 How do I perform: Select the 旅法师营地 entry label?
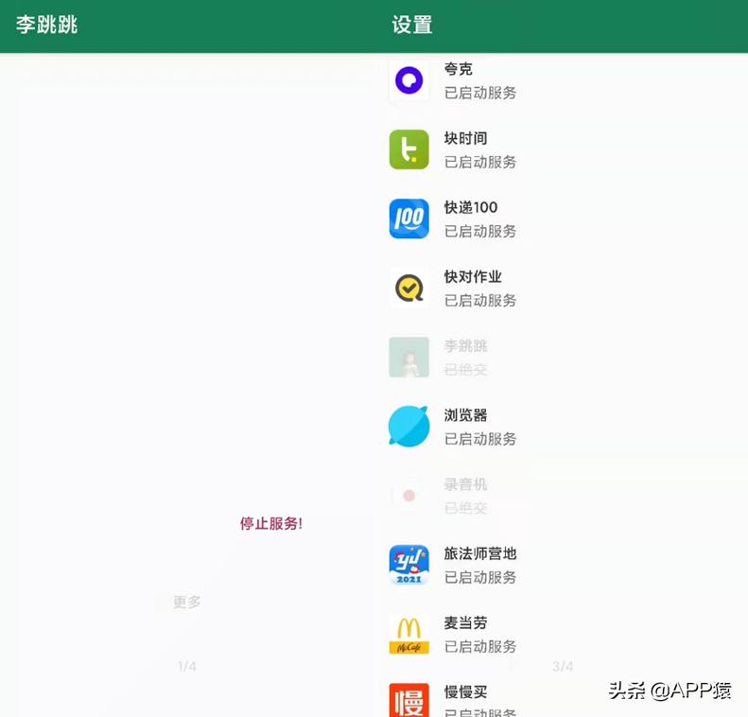point(480,553)
